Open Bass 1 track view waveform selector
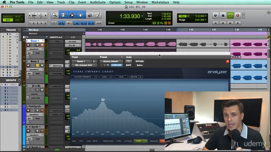This screenshot has height=152, width=271. pyautogui.click(x=35, y=49)
